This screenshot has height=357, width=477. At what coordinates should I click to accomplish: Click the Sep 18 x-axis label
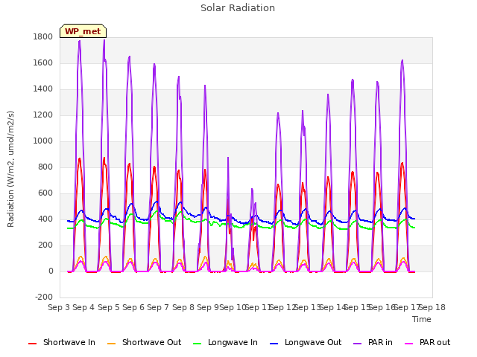pos(432,307)
